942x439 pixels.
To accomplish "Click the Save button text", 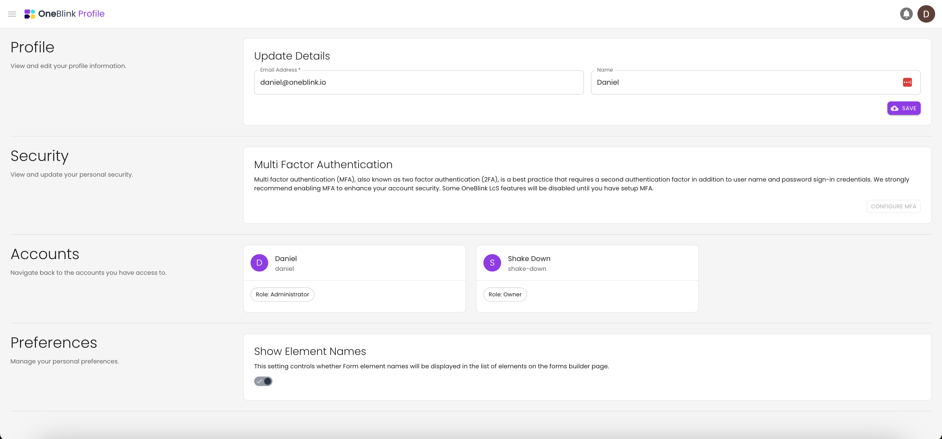I will coord(909,108).
